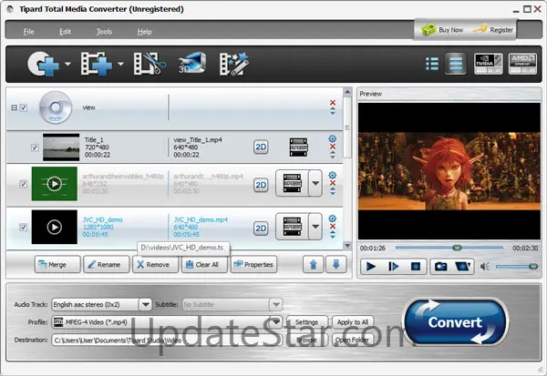Stop the preview playback
This screenshot has width=547, height=376.
416,267
